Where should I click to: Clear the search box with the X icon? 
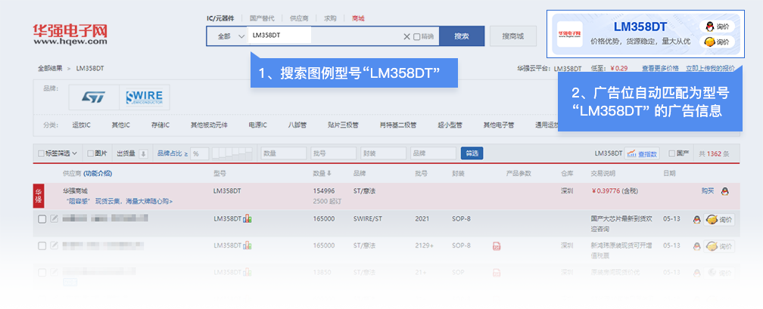(406, 36)
